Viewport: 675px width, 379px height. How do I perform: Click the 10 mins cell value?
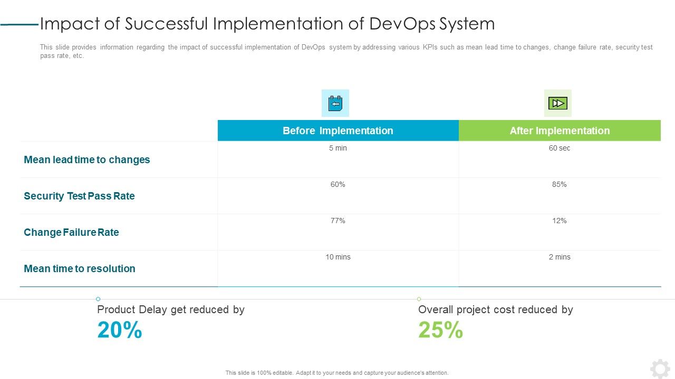(x=338, y=257)
